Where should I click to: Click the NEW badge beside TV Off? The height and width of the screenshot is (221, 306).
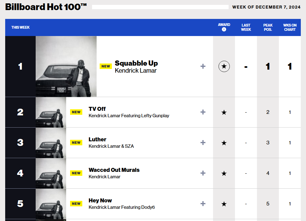[76, 112]
